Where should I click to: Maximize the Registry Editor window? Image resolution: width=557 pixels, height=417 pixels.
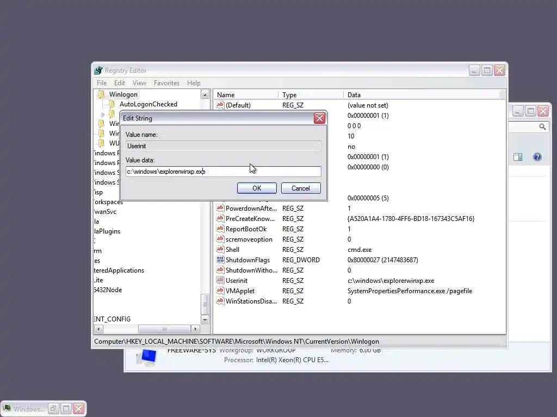point(487,71)
